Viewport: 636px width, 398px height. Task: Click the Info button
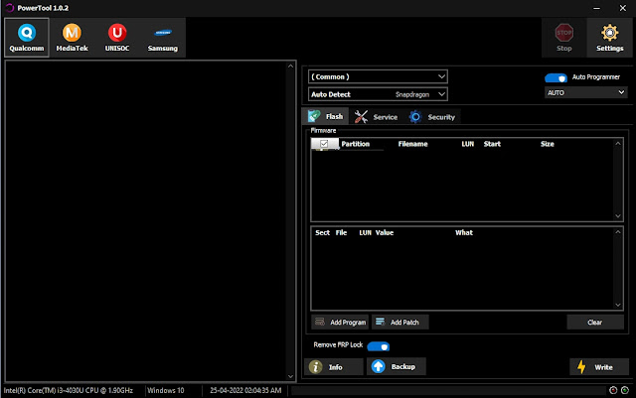334,367
